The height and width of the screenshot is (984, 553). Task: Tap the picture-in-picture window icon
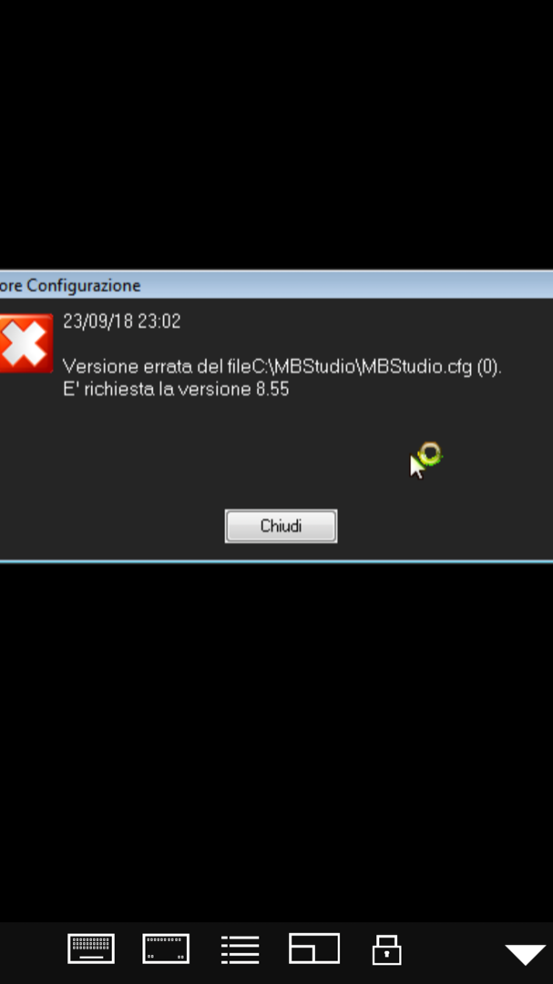pos(313,948)
